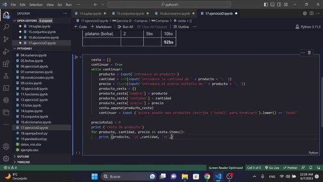Show hidden system tray icons chevron

(254, 176)
